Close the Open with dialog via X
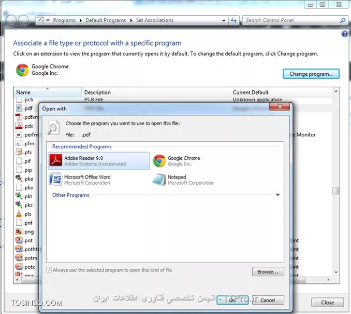351x314 pixels. (280, 107)
